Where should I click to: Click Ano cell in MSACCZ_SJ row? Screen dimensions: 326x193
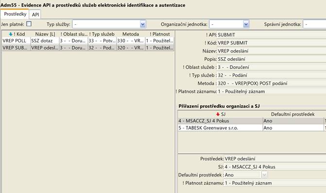tap(293, 121)
